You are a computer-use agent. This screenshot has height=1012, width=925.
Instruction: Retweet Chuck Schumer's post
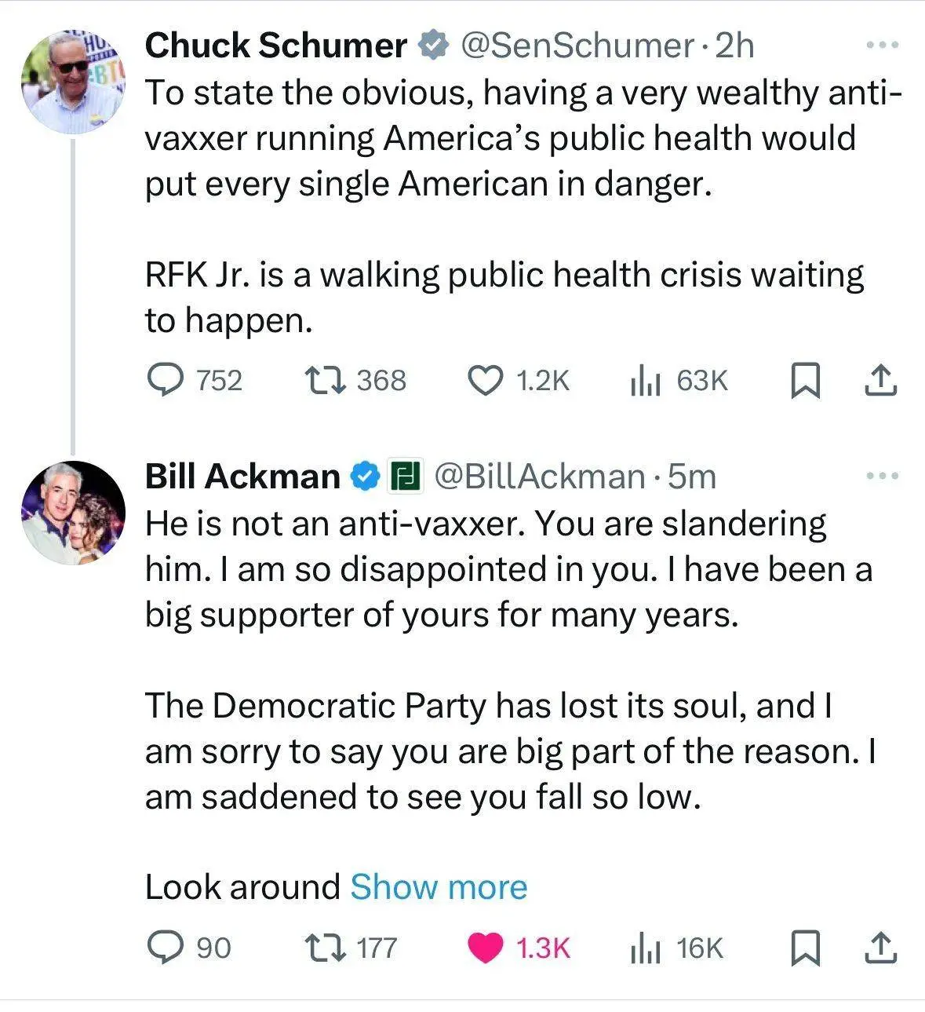click(x=325, y=381)
